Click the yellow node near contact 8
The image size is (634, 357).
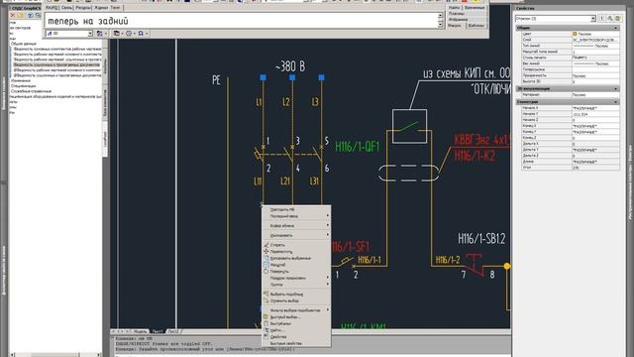pyautogui.click(x=507, y=266)
